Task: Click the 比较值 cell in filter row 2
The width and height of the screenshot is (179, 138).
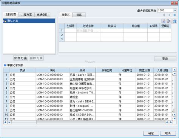Action: 136,35
